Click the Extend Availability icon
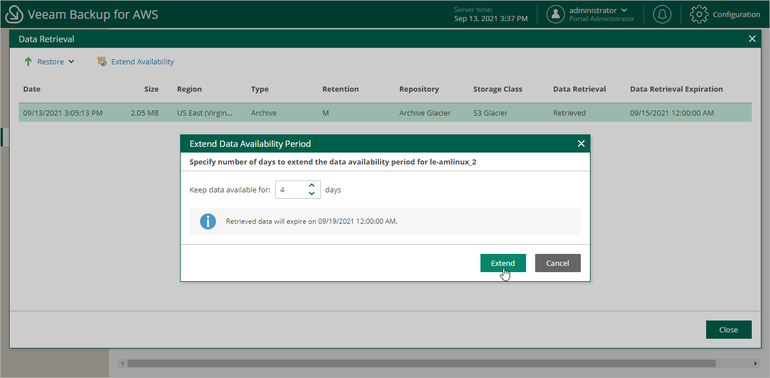 102,61
